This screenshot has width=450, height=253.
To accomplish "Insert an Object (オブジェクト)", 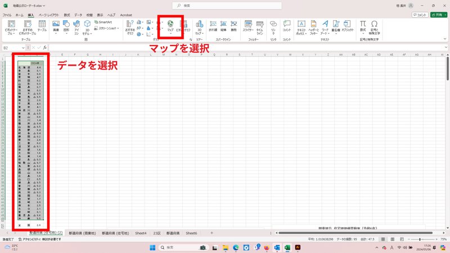I will (x=348, y=26).
